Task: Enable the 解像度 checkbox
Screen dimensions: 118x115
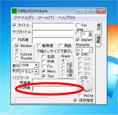Action: pyautogui.click(x=39, y=46)
